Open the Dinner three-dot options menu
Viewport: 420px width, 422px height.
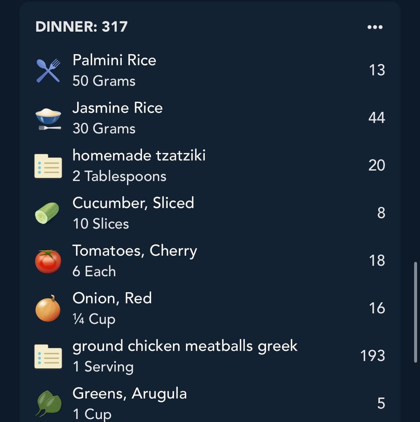[375, 27]
